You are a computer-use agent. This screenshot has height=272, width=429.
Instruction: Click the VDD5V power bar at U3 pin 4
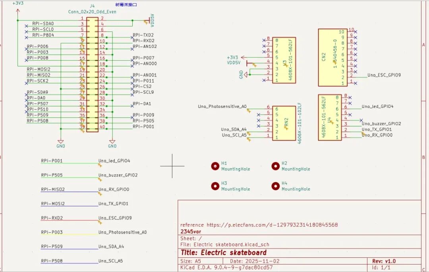tap(247, 63)
